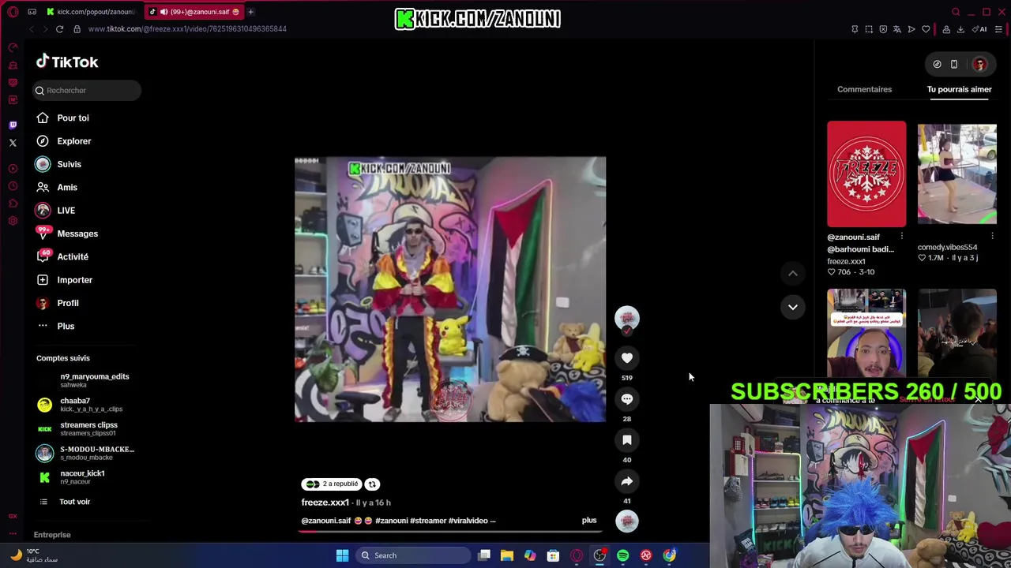The height and width of the screenshot is (568, 1011).
Task: Click the translate page icon
Action: pyautogui.click(x=897, y=29)
